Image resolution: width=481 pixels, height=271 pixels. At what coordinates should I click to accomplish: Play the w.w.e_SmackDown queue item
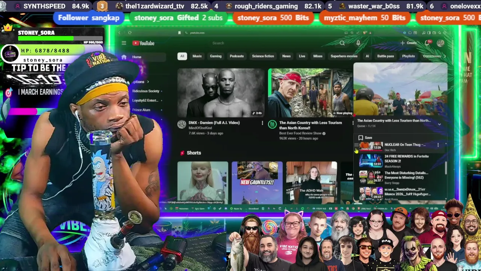(x=398, y=194)
